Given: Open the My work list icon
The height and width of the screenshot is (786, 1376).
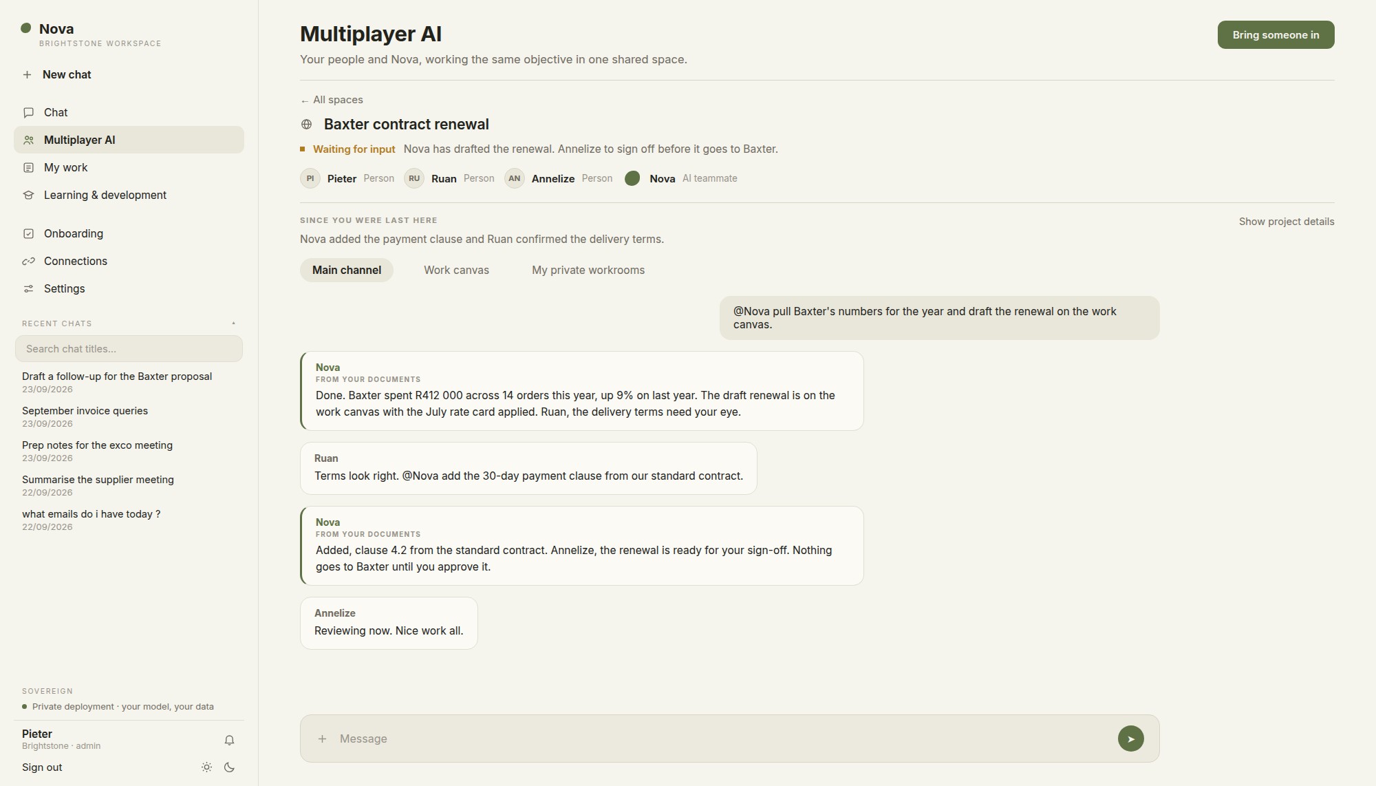Looking at the screenshot, I should coord(28,167).
